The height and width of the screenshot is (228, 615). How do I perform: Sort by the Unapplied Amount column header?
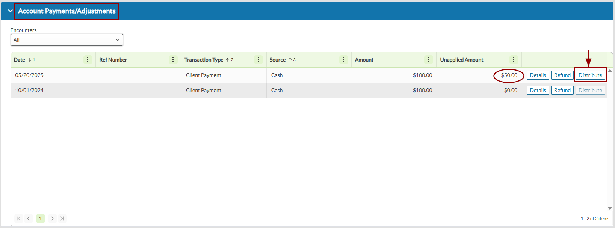point(462,60)
